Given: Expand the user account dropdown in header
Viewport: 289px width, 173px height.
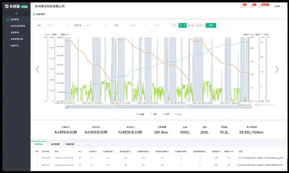Looking at the screenshot, I should coord(278,6).
